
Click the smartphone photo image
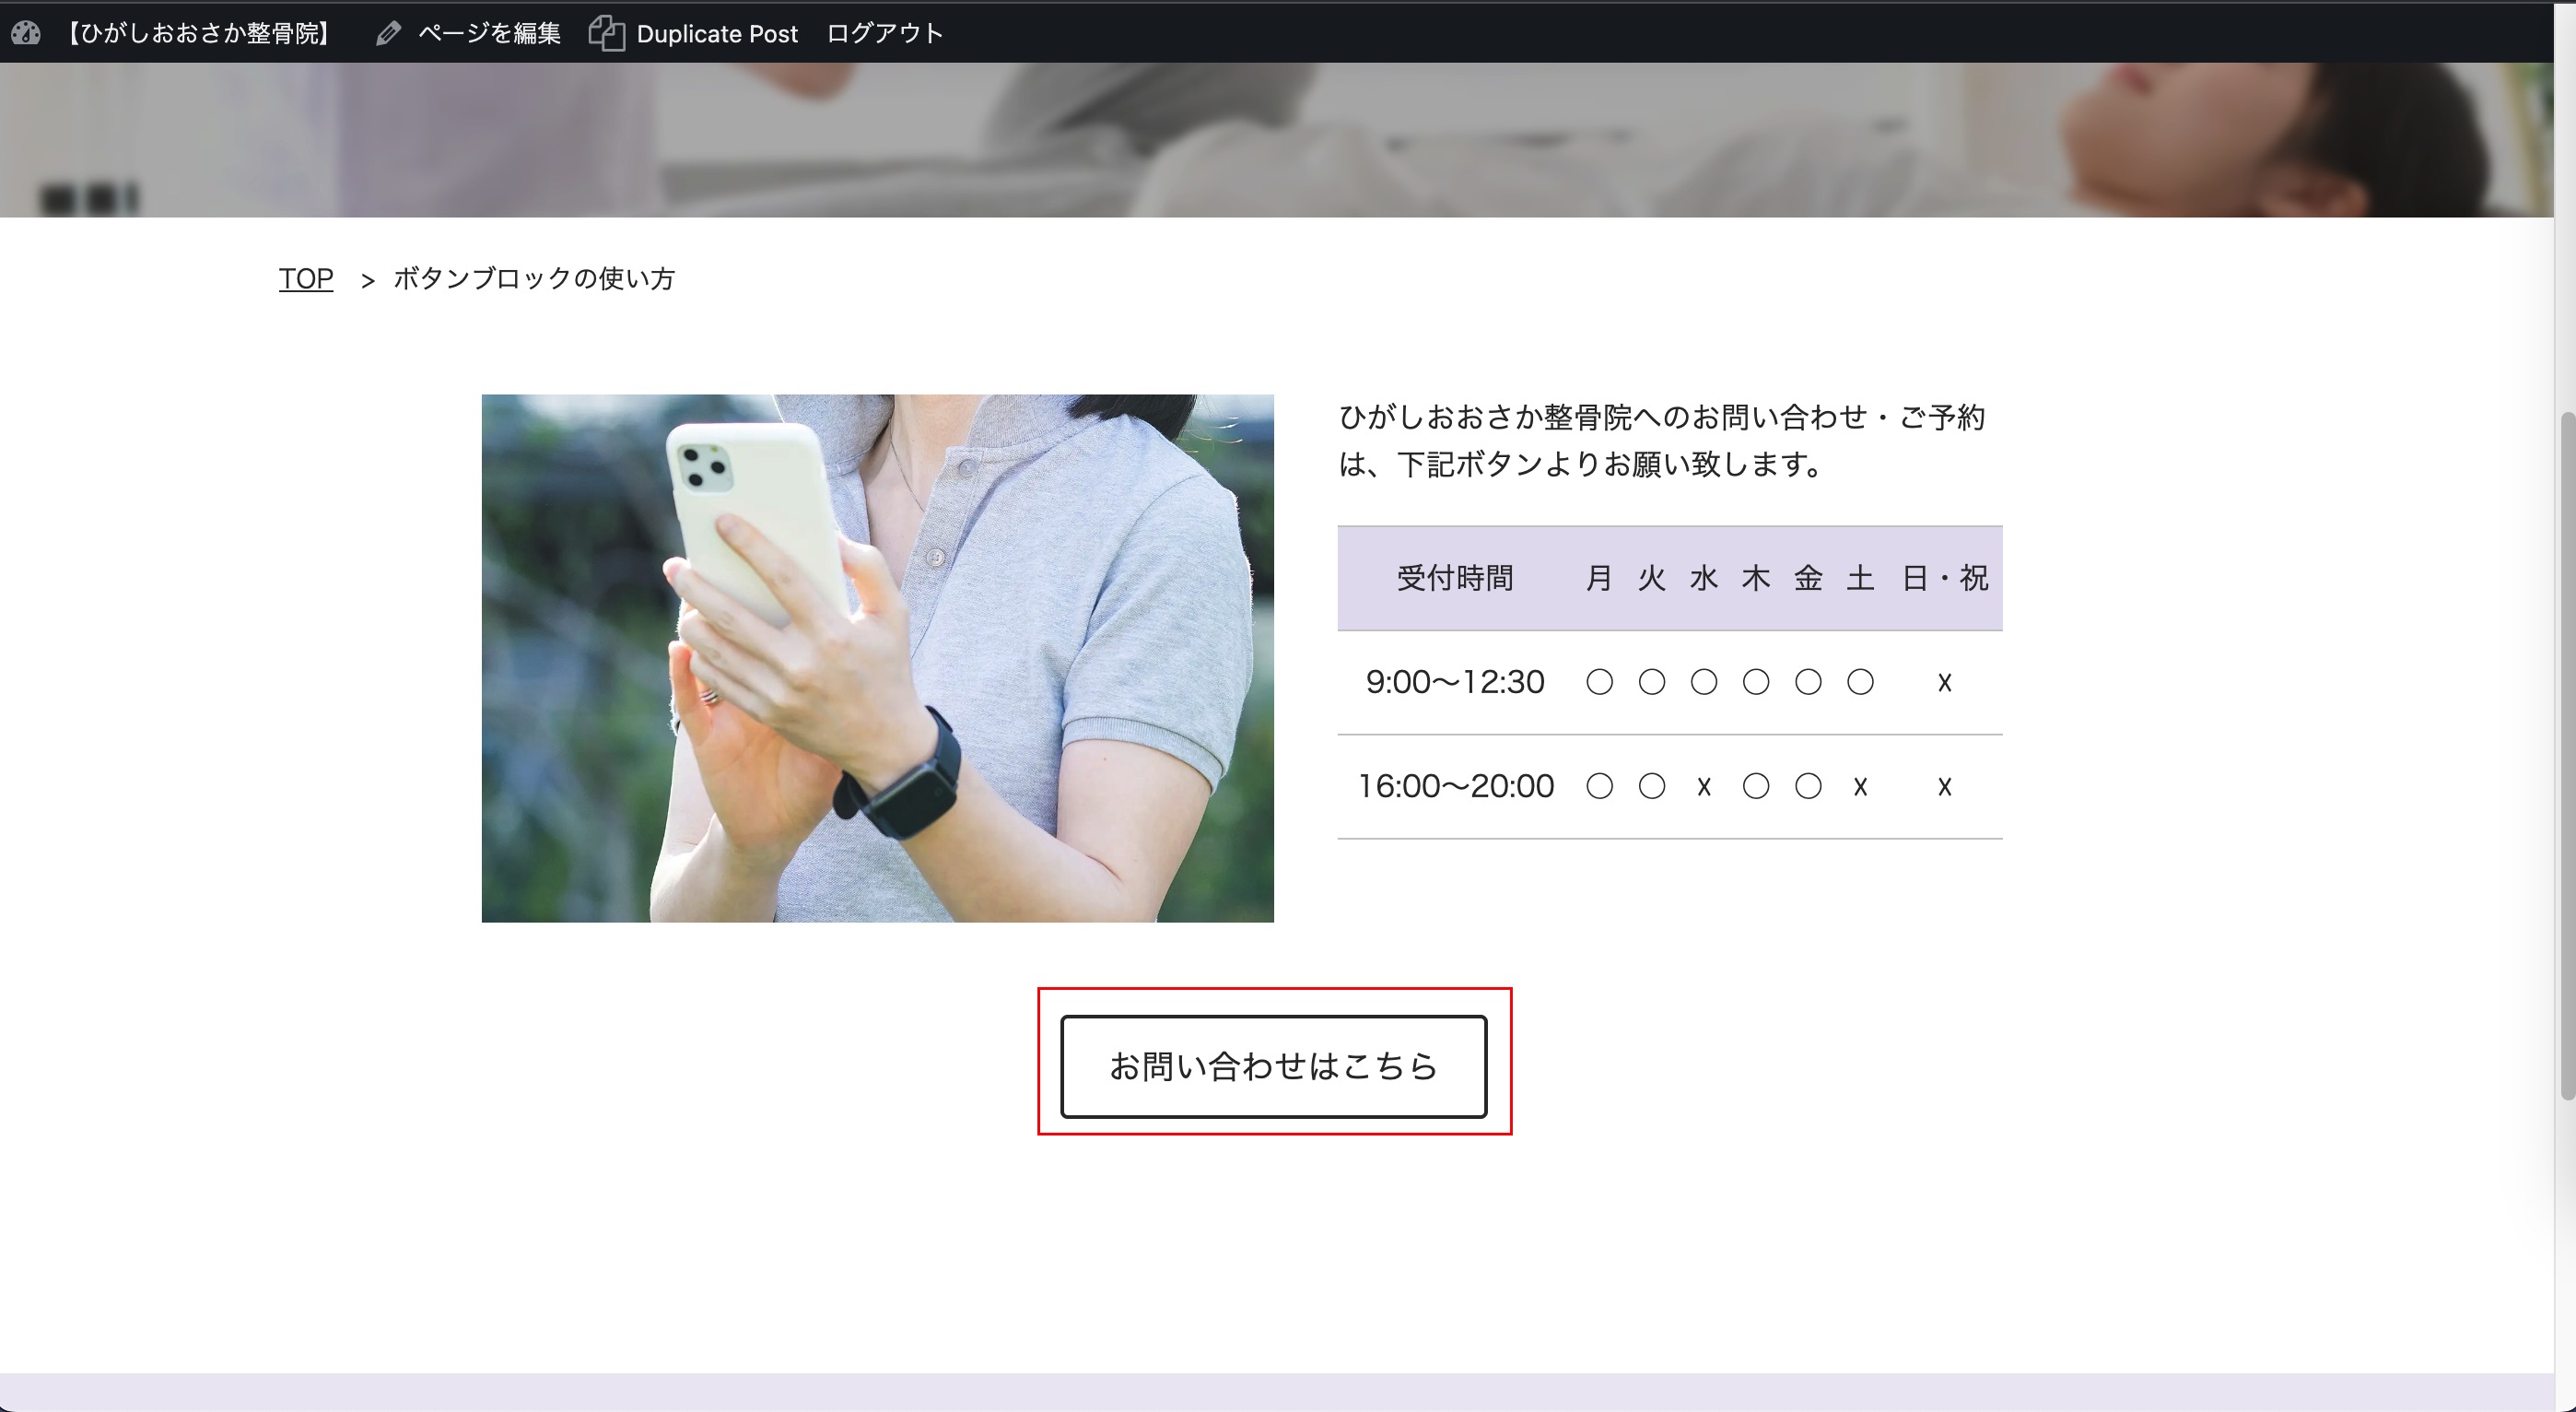[x=877, y=657]
